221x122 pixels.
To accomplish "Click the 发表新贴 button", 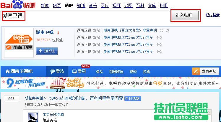I will (206, 71).
